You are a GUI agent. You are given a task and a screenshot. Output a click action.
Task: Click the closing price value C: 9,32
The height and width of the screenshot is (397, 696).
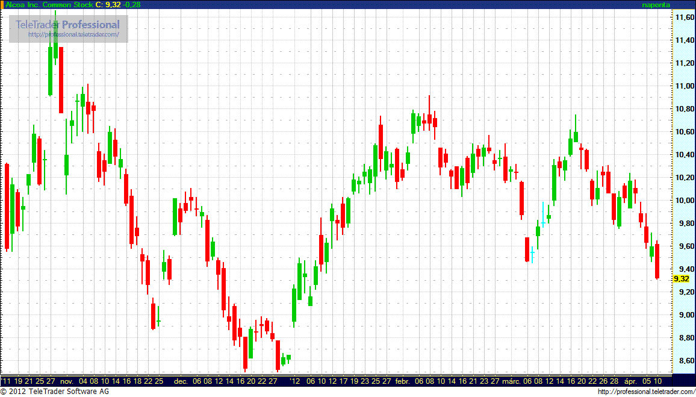[108, 5]
